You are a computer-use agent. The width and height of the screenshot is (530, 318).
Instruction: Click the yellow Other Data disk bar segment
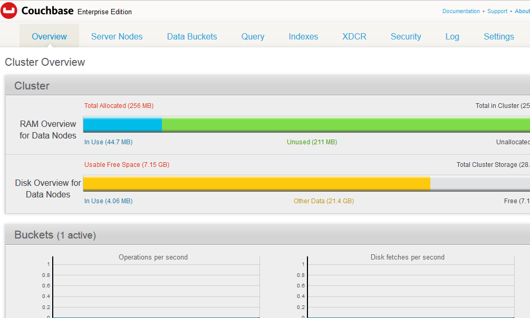[x=256, y=183]
